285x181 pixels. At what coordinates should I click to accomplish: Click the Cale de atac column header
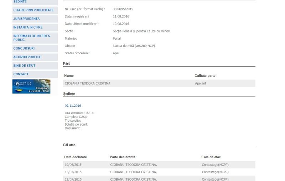pos(211,157)
